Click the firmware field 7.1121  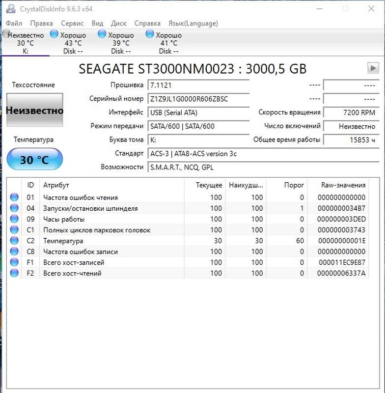(198, 85)
